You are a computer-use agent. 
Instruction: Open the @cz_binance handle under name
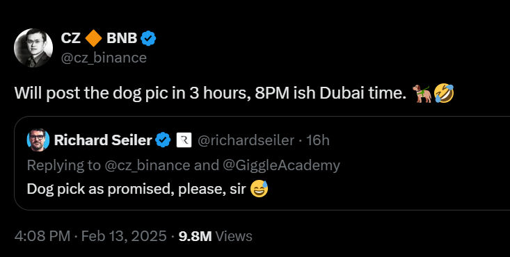coord(104,58)
